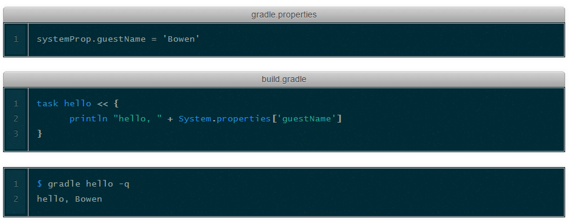Click the systemProp.guestName text

click(x=91, y=39)
